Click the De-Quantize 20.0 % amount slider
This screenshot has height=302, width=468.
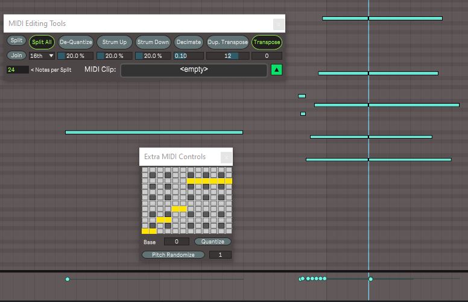pos(75,56)
